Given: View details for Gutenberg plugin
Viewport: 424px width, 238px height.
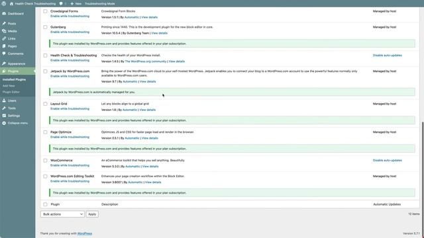Looking at the screenshot, I should click(159, 33).
